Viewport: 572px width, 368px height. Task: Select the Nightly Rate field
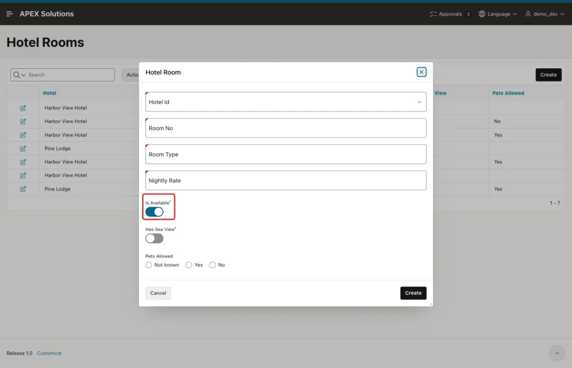(x=285, y=180)
